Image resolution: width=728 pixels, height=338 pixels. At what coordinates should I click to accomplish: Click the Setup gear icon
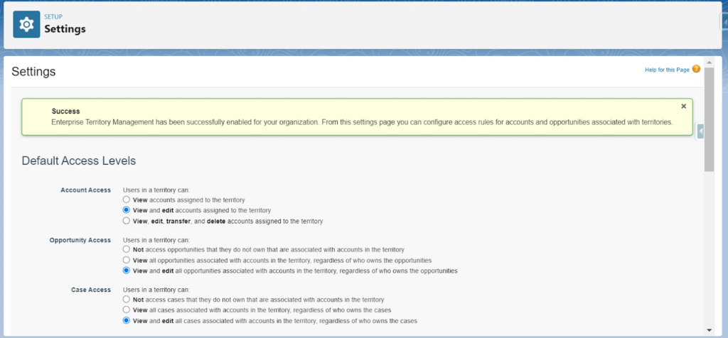pos(27,24)
